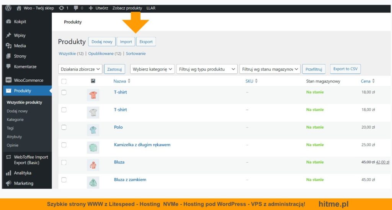Expand the Działania zbiorcze dropdown
Viewport: 392px width, 210px height.
click(x=80, y=69)
